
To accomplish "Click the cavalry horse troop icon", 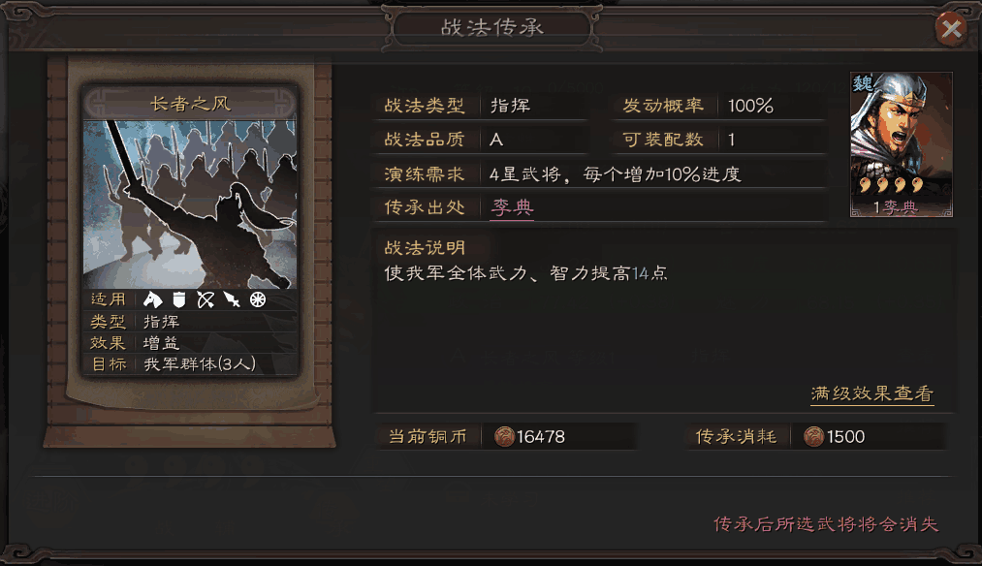I will click(152, 299).
